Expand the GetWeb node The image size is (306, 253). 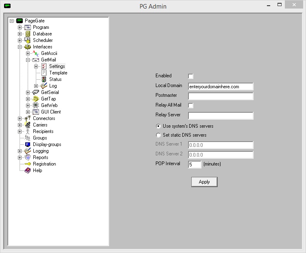pyautogui.click(x=28, y=105)
